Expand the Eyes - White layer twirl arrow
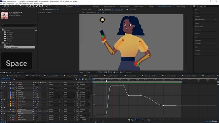Screen dimensions: 219x123 coord(9,102)
